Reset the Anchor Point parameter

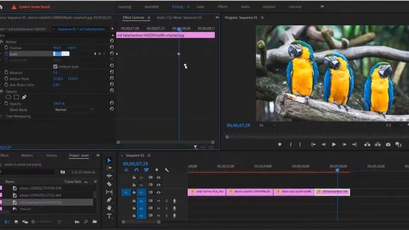pyautogui.click(x=112, y=78)
